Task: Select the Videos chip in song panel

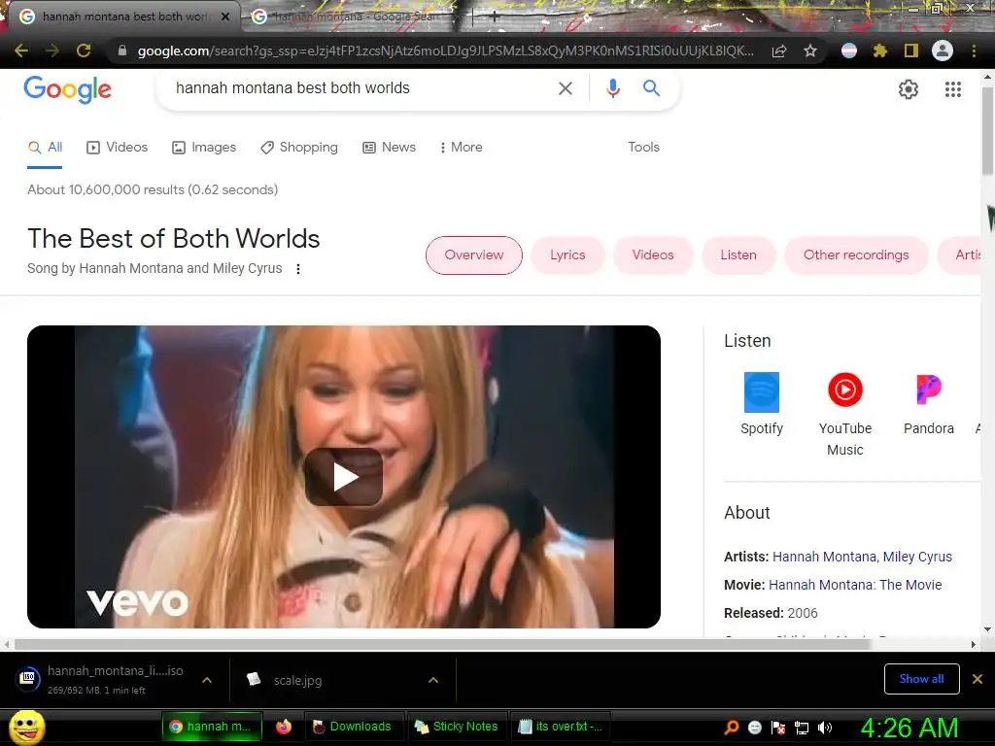Action: pos(652,255)
